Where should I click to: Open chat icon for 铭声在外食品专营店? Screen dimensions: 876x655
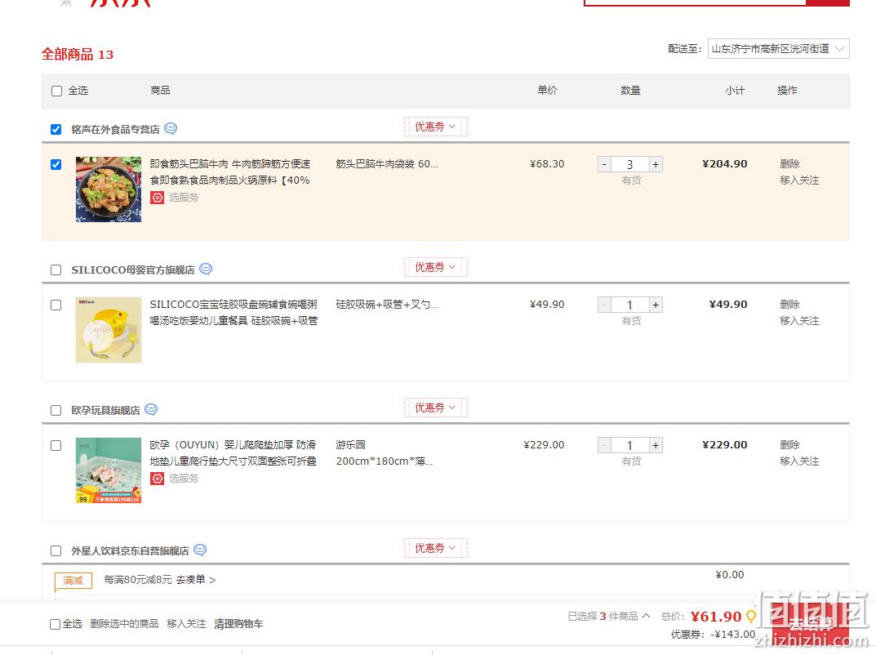(x=171, y=128)
